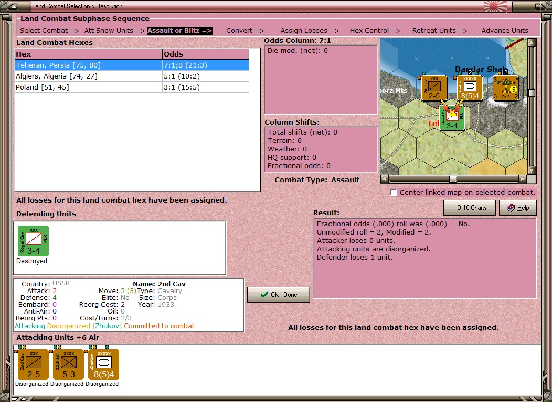
Task: Click the 2nd Cav counter on the map
Action: click(434, 88)
